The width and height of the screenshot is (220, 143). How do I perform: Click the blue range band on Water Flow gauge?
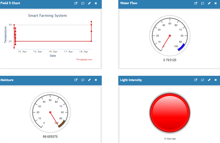[182, 47]
